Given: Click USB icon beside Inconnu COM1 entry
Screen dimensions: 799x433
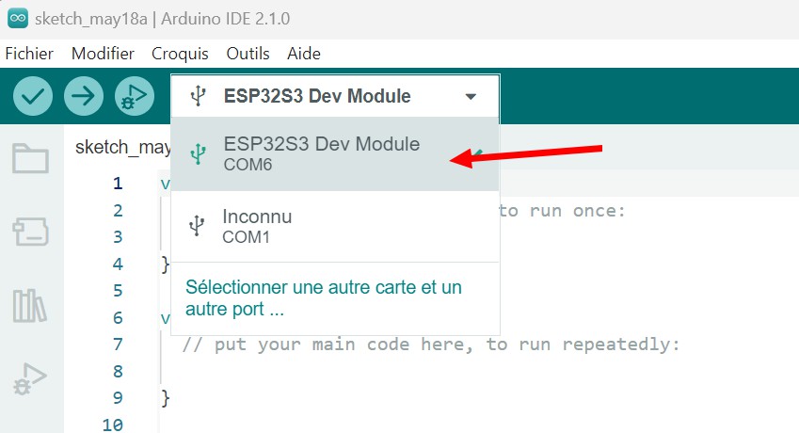Looking at the screenshot, I should (197, 226).
